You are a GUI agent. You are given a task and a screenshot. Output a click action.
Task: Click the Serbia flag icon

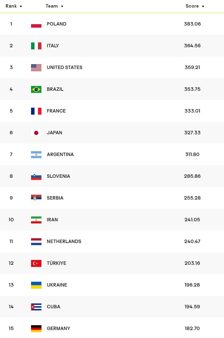[36, 198]
